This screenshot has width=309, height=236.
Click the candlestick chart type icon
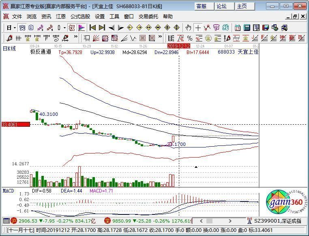click(59, 28)
